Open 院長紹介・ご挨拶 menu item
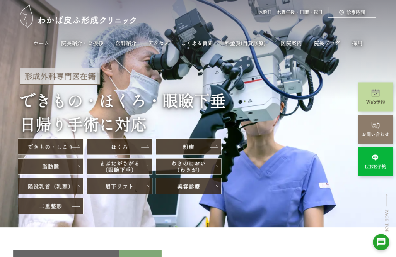396x257 pixels. tap(82, 43)
